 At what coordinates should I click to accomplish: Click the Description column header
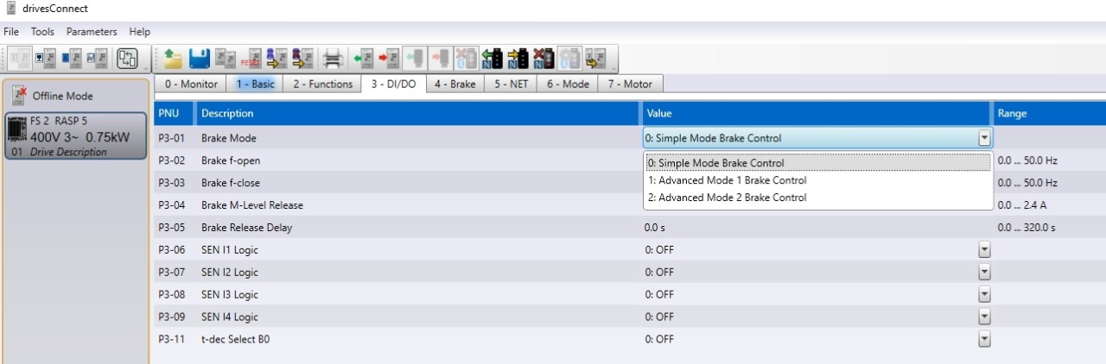coord(227,113)
